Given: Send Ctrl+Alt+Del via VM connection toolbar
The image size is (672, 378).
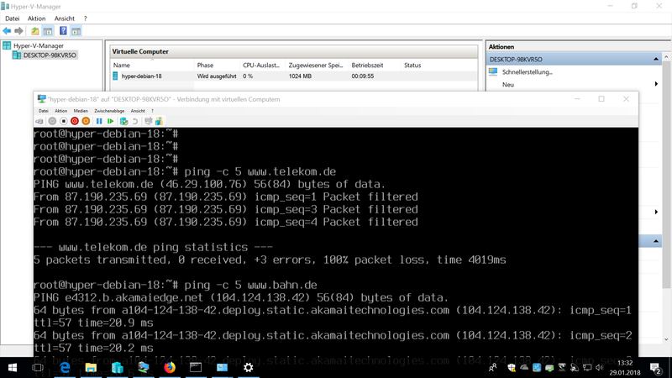Looking at the screenshot, I should click(x=39, y=121).
